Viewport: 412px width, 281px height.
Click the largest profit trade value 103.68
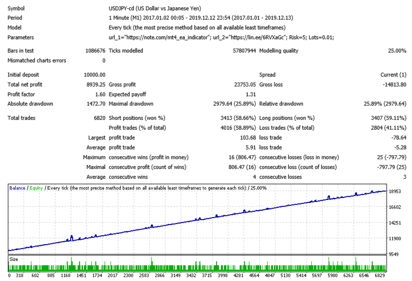tap(248, 138)
